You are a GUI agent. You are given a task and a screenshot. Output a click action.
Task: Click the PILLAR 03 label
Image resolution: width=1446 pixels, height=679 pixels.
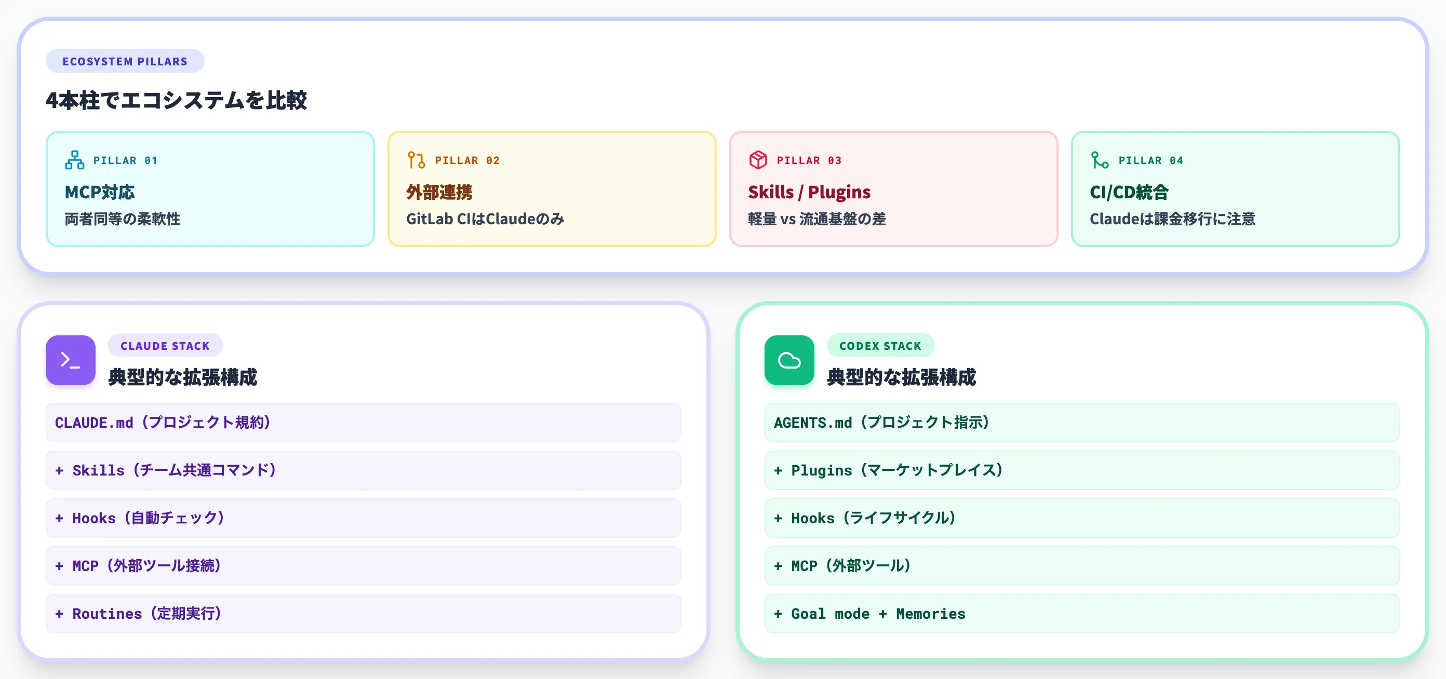pyautogui.click(x=809, y=160)
